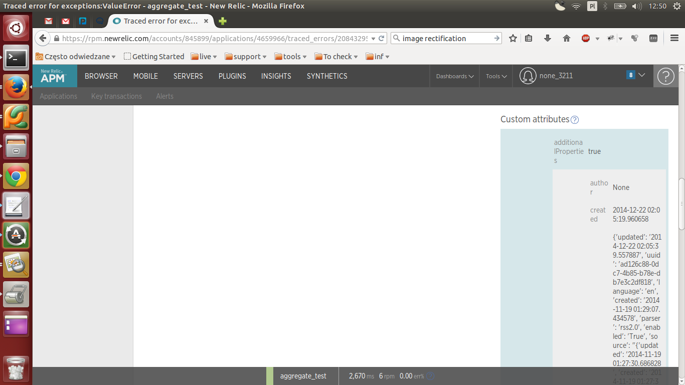
Task: Go to the Firefox home page icon
Action: tap(567, 39)
